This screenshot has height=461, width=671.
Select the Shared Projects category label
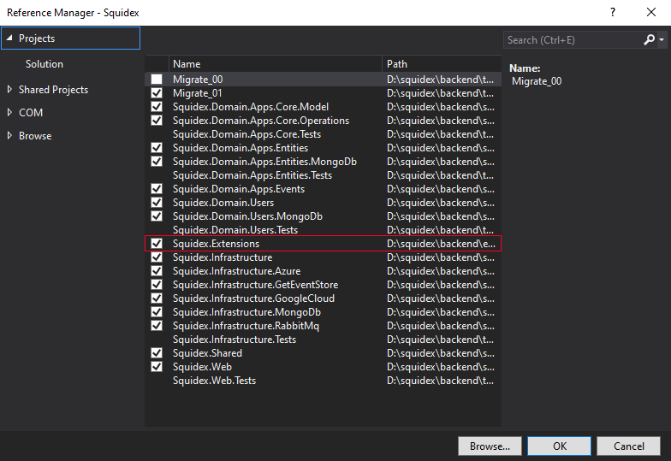53,89
